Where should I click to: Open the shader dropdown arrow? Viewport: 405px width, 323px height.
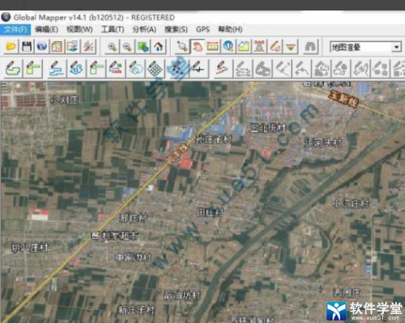pyautogui.click(x=396, y=48)
